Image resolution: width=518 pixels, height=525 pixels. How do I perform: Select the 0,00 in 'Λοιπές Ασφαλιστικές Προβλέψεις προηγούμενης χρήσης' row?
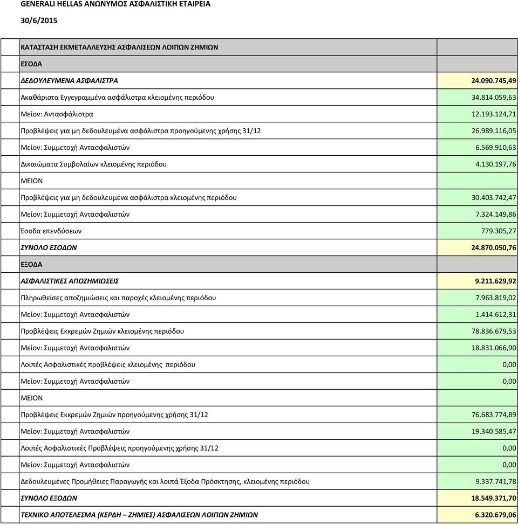click(509, 448)
